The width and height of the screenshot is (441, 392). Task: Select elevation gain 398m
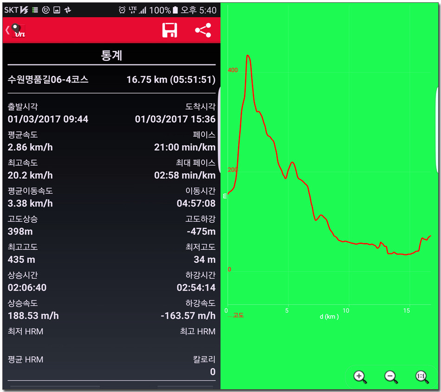coord(20,231)
